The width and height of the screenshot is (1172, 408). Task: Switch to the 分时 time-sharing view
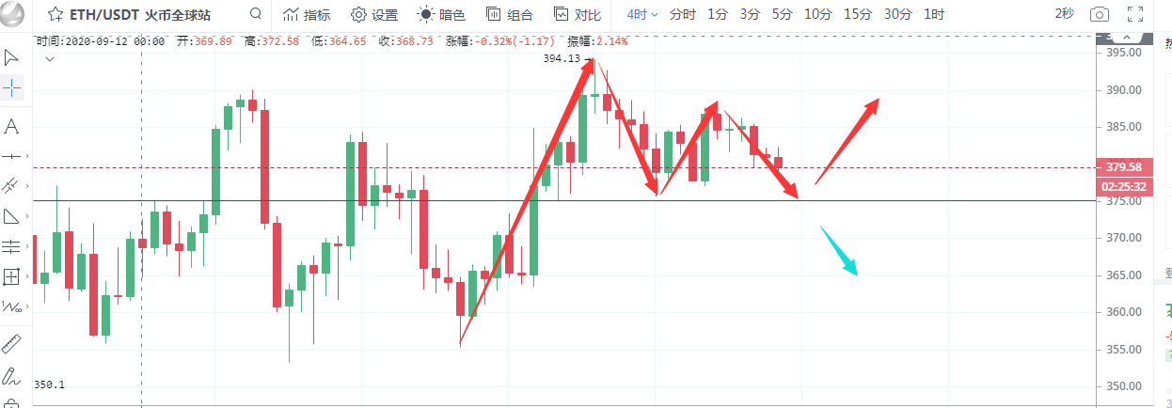683,15
